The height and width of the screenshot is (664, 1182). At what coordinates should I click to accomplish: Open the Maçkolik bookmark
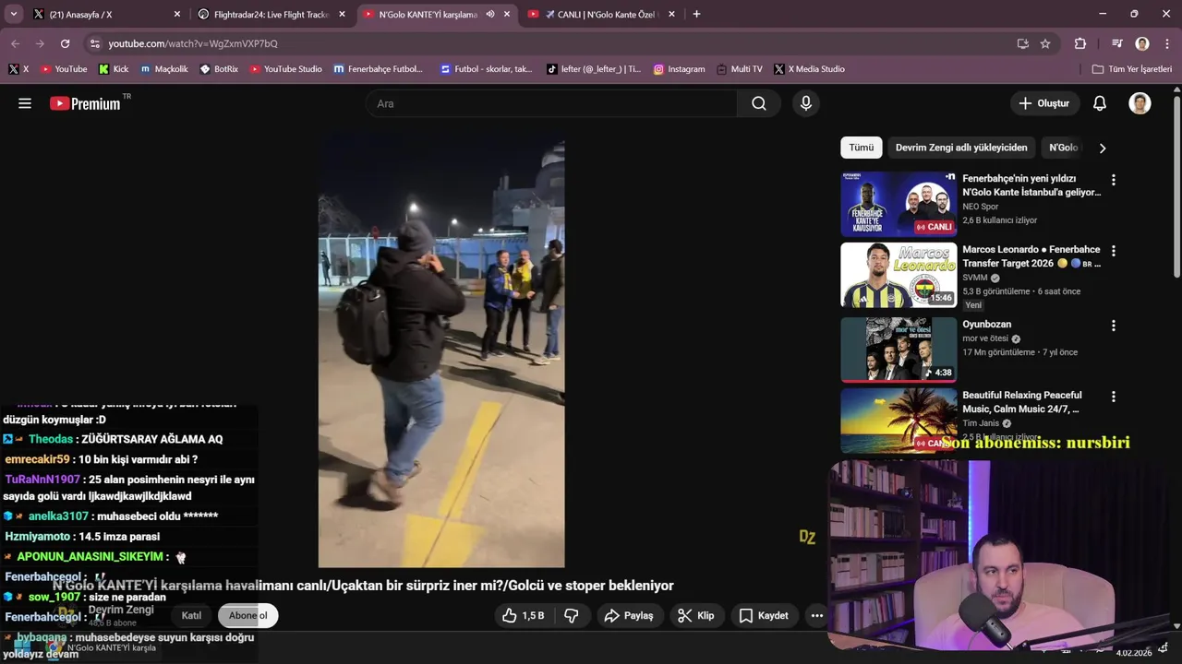[x=164, y=69]
